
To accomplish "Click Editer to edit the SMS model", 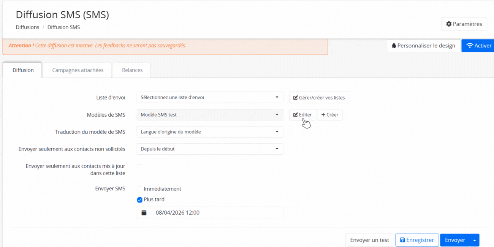I will pos(302,115).
